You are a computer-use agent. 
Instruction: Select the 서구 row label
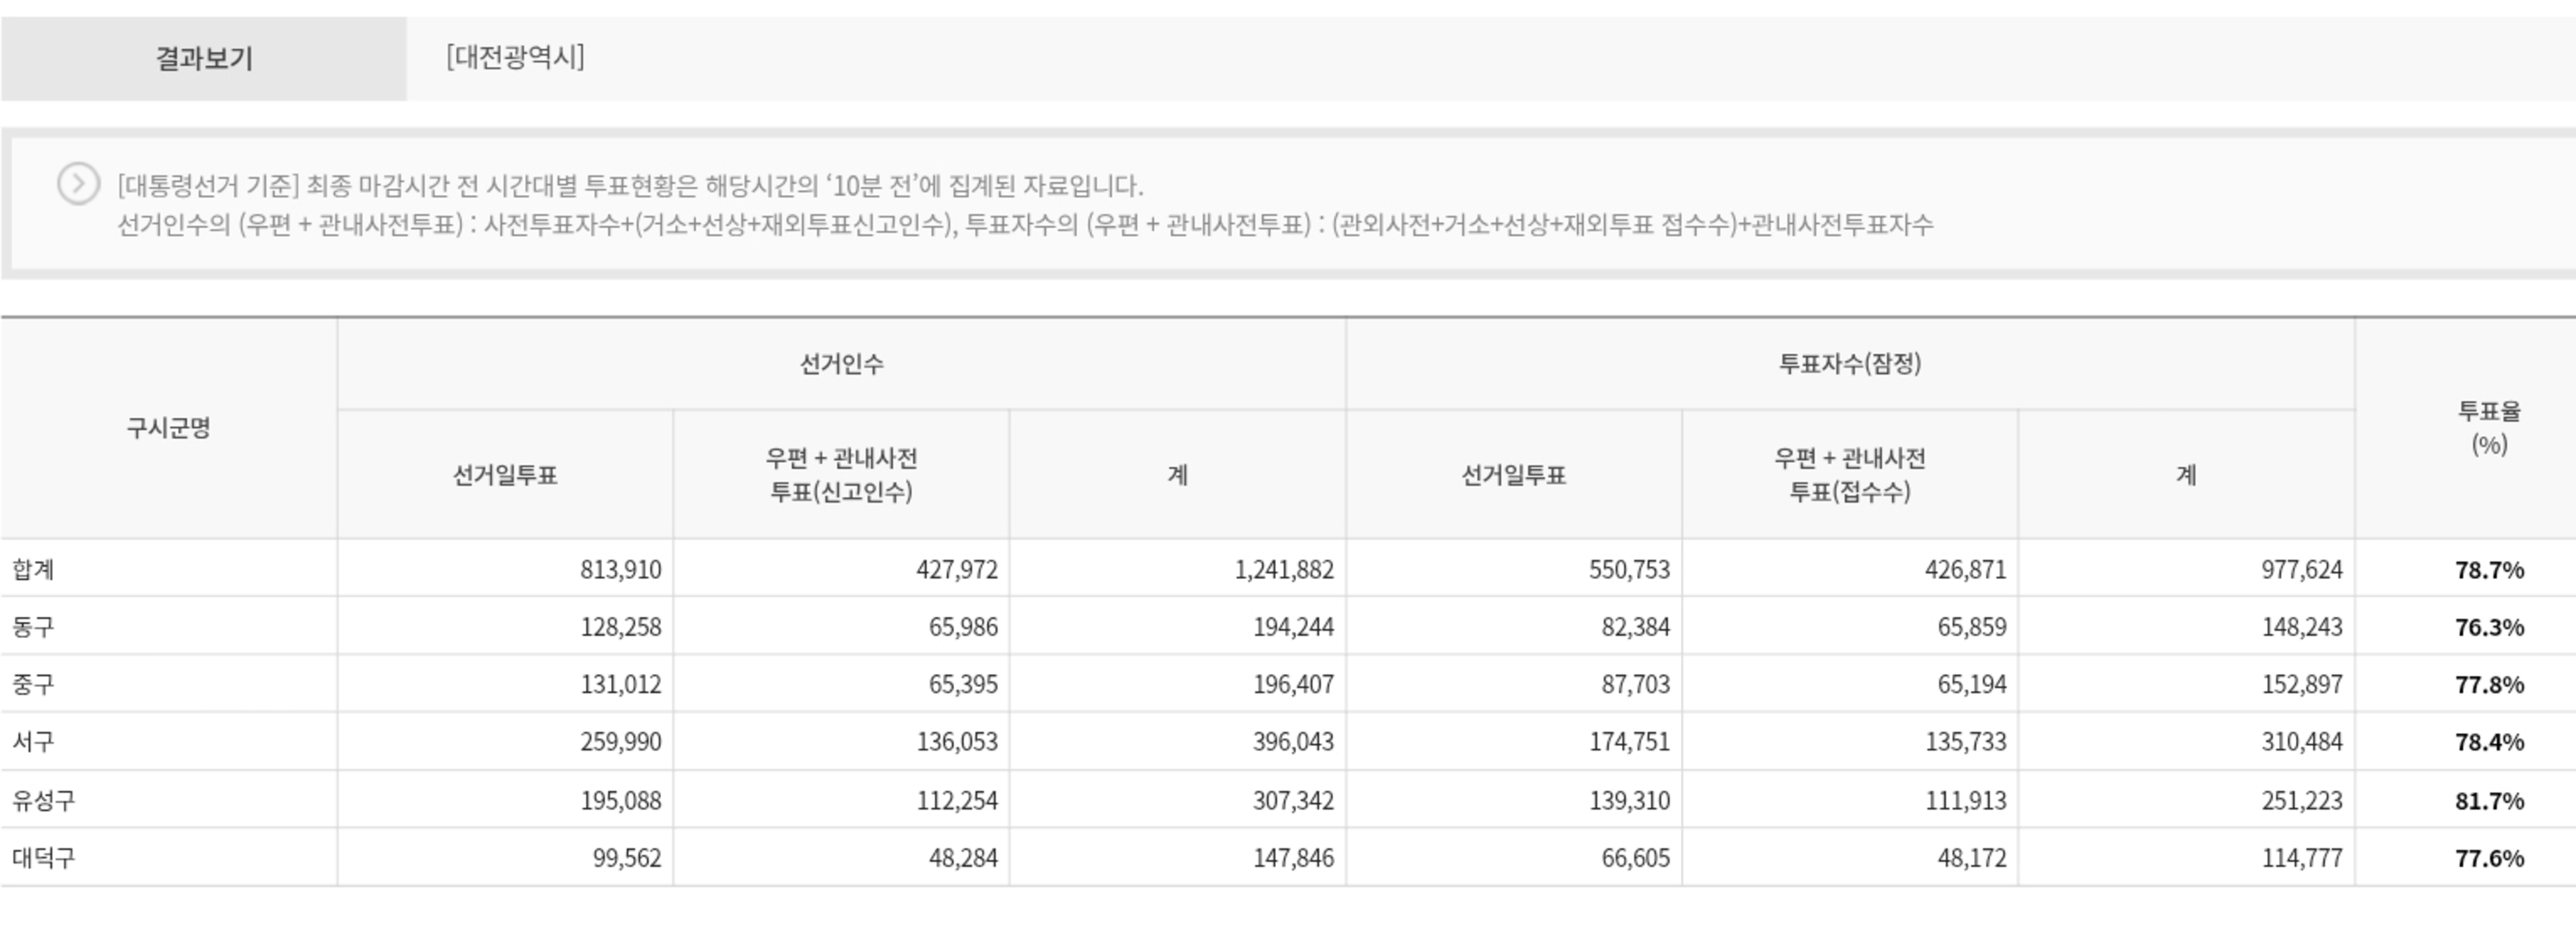click(33, 742)
